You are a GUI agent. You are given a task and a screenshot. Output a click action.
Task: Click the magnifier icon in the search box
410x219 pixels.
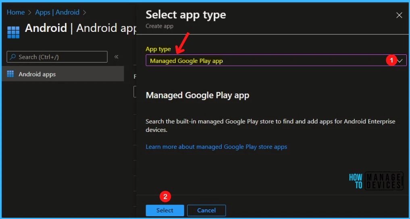12,57
